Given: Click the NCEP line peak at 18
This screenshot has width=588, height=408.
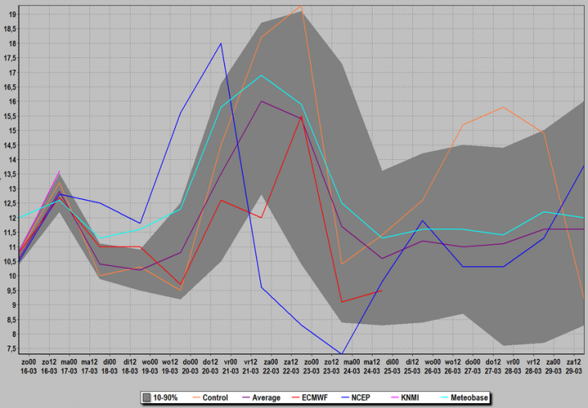Looking at the screenshot, I should [x=221, y=43].
